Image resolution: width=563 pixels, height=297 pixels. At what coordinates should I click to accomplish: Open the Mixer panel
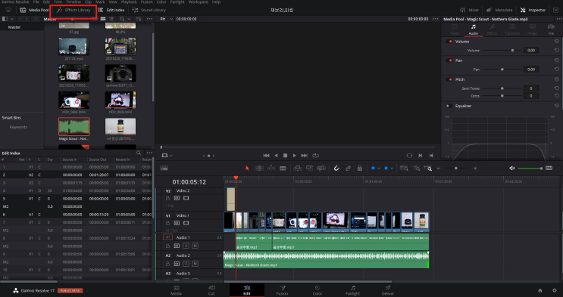469,10
